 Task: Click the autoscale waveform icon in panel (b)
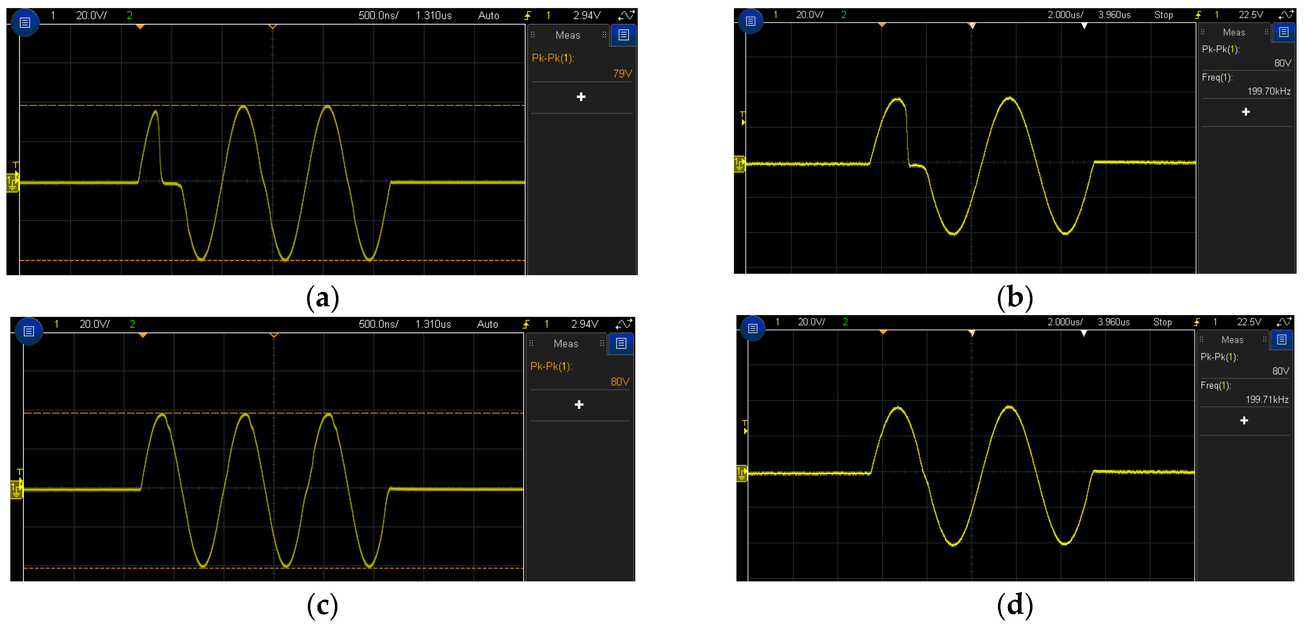point(1286,15)
